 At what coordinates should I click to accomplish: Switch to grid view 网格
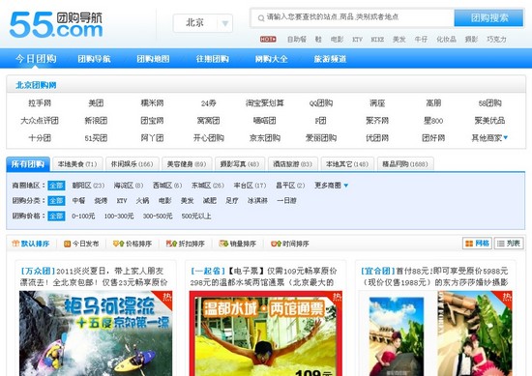point(477,243)
